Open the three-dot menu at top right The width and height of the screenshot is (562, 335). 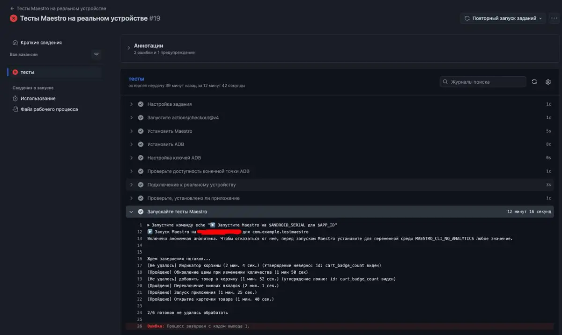click(555, 18)
